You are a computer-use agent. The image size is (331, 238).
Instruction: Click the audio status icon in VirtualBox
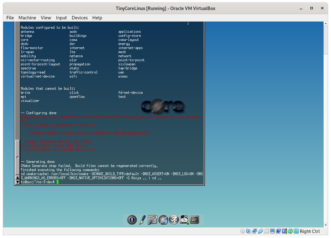[249, 231]
